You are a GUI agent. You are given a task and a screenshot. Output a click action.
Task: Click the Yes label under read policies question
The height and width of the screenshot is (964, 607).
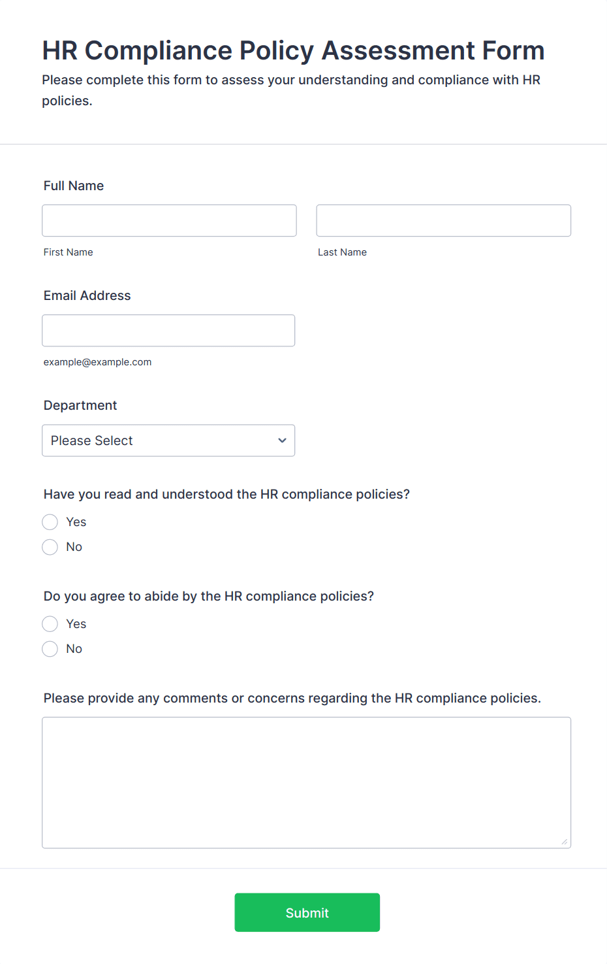(76, 522)
